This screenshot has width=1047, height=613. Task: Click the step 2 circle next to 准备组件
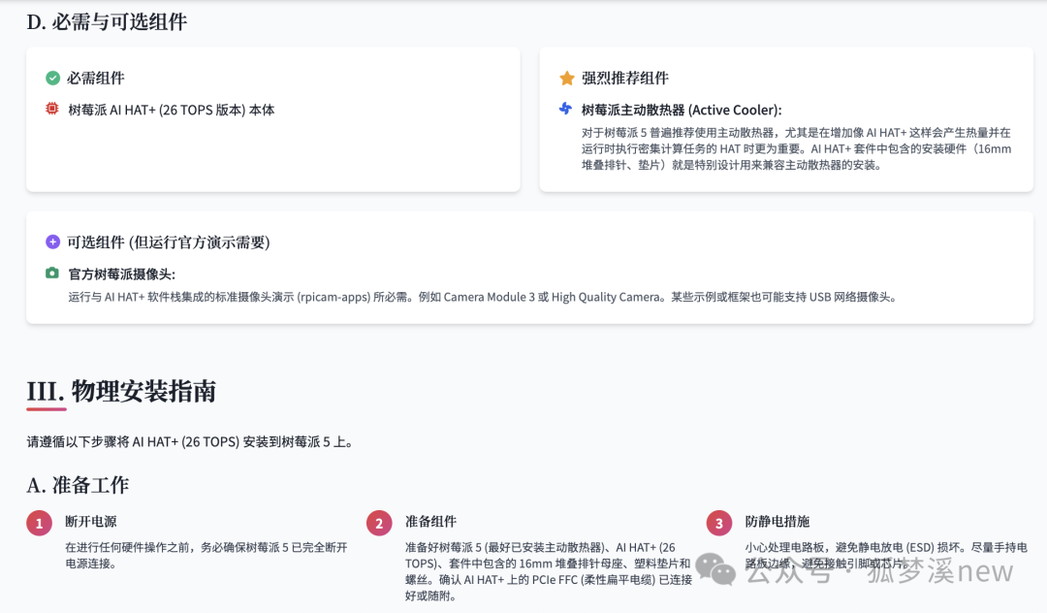[x=379, y=524]
